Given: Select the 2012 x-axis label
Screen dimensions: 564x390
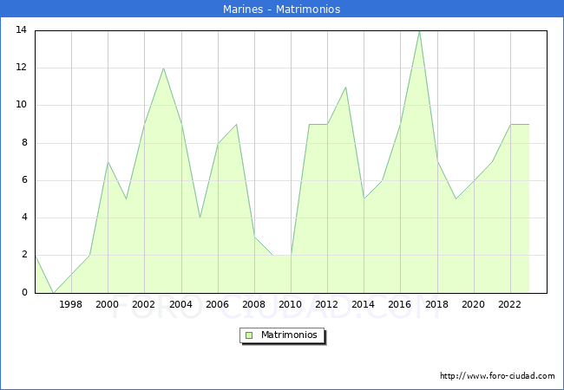Looking at the screenshot, I should click(x=327, y=304).
